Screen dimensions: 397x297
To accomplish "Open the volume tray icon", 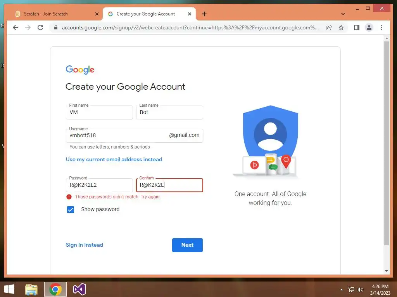I will [x=360, y=290].
